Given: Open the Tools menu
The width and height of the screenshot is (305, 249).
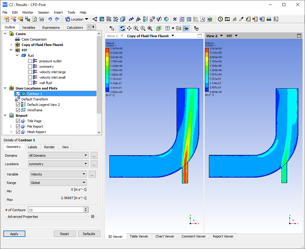Looking at the screenshot, I should [x=71, y=12].
